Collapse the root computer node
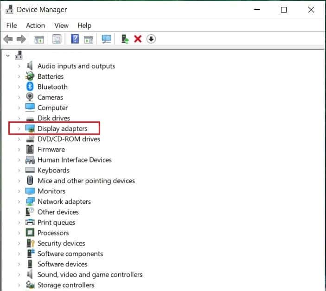The height and width of the screenshot is (291, 326). [x=8, y=56]
